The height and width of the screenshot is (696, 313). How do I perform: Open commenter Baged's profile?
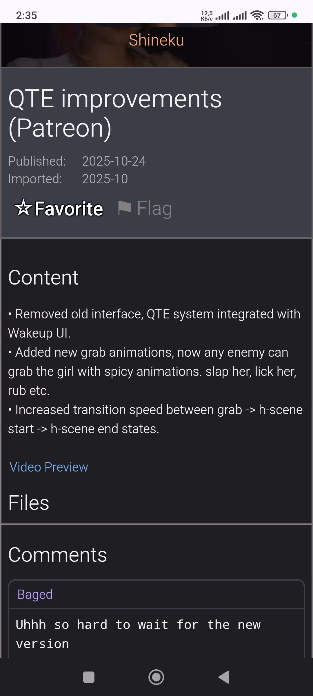(35, 594)
